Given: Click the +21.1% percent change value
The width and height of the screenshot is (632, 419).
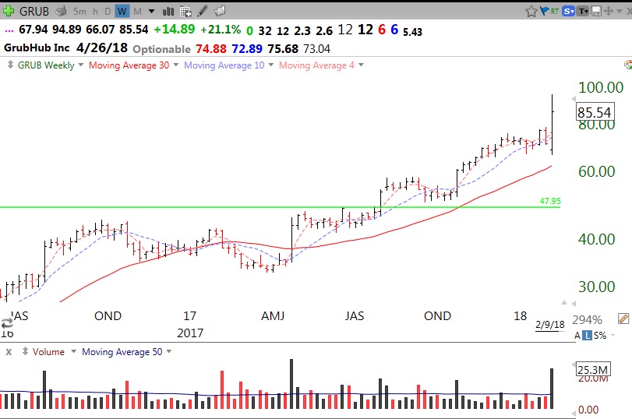Looking at the screenshot, I should [221, 30].
